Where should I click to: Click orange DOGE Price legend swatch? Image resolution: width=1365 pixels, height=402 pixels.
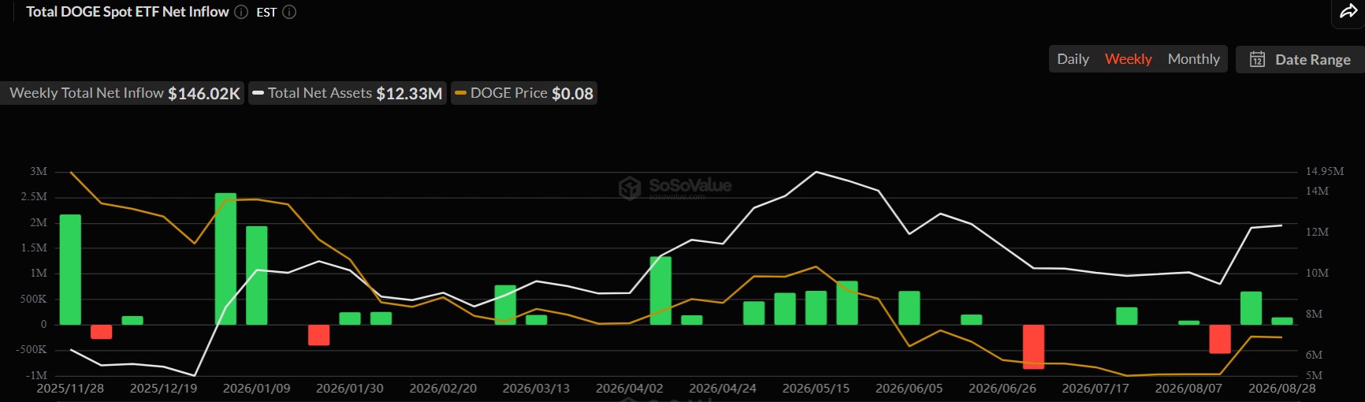pyautogui.click(x=460, y=93)
